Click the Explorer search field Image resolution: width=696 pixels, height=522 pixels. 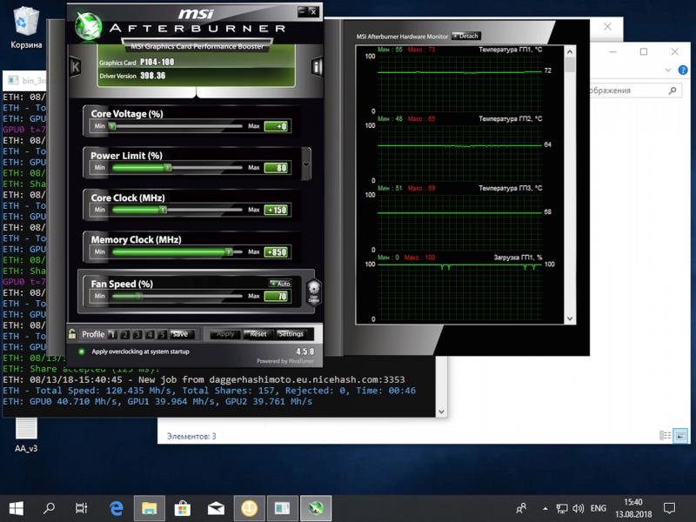[x=635, y=90]
